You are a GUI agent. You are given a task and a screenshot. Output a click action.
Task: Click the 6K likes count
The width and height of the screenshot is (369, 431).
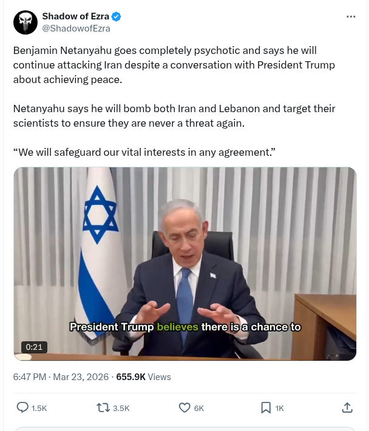point(199,408)
